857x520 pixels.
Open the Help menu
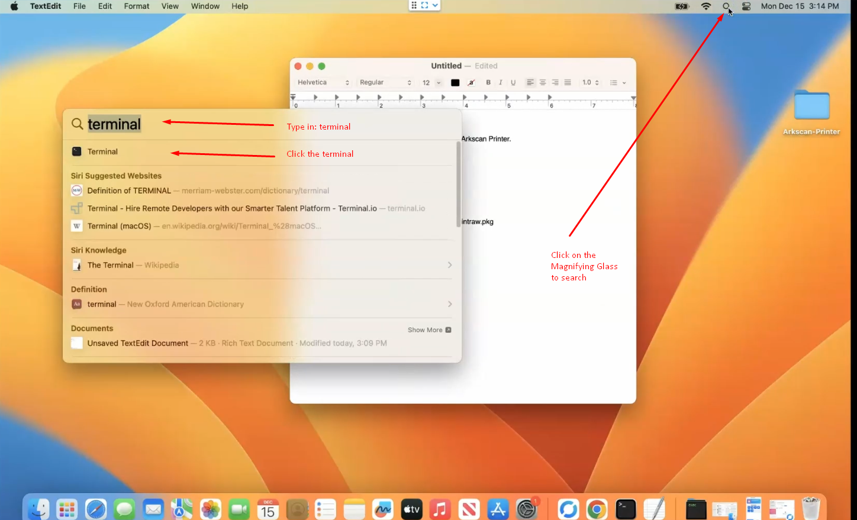point(240,6)
